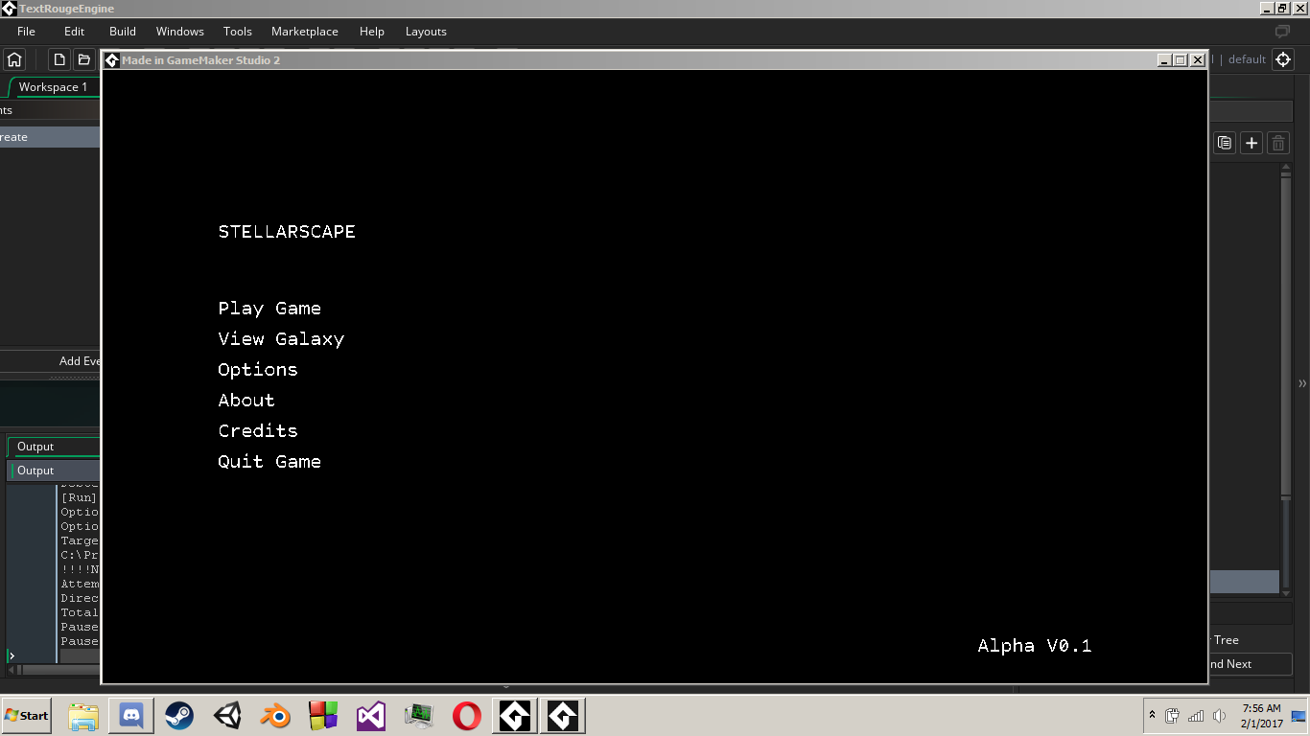Image resolution: width=1310 pixels, height=736 pixels.
Task: Launch Steam from the taskbar
Action: 178,716
